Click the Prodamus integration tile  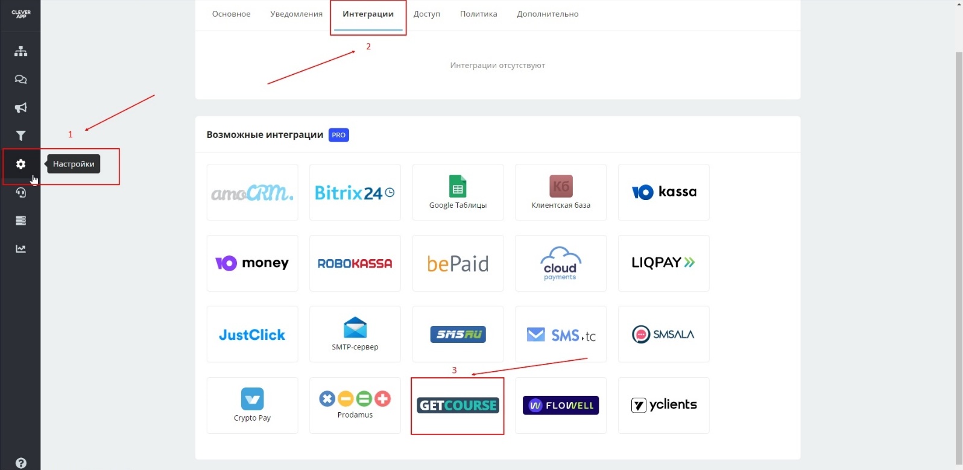[x=355, y=406]
